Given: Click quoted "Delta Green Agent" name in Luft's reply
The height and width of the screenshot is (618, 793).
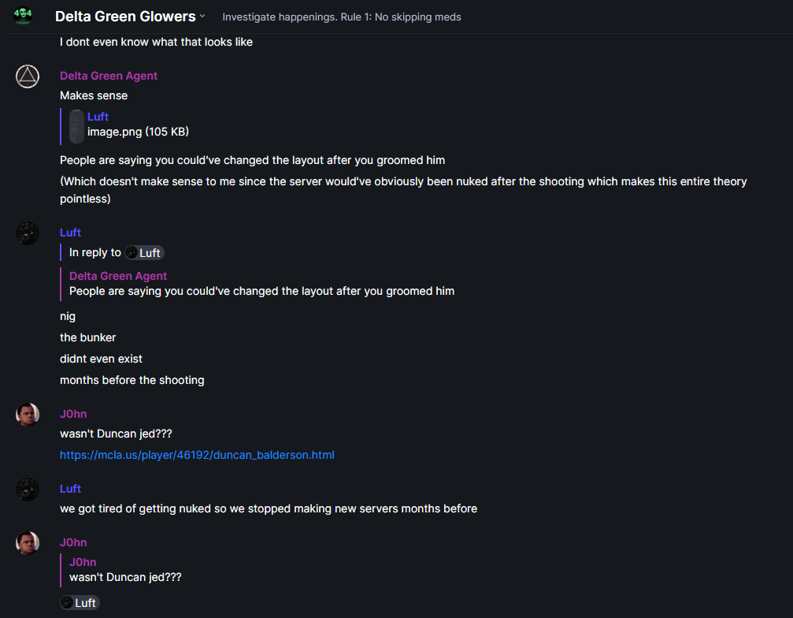Looking at the screenshot, I should (118, 276).
